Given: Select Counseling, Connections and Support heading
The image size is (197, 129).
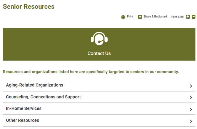Looking at the screenshot, I should pyautogui.click(x=43, y=97).
